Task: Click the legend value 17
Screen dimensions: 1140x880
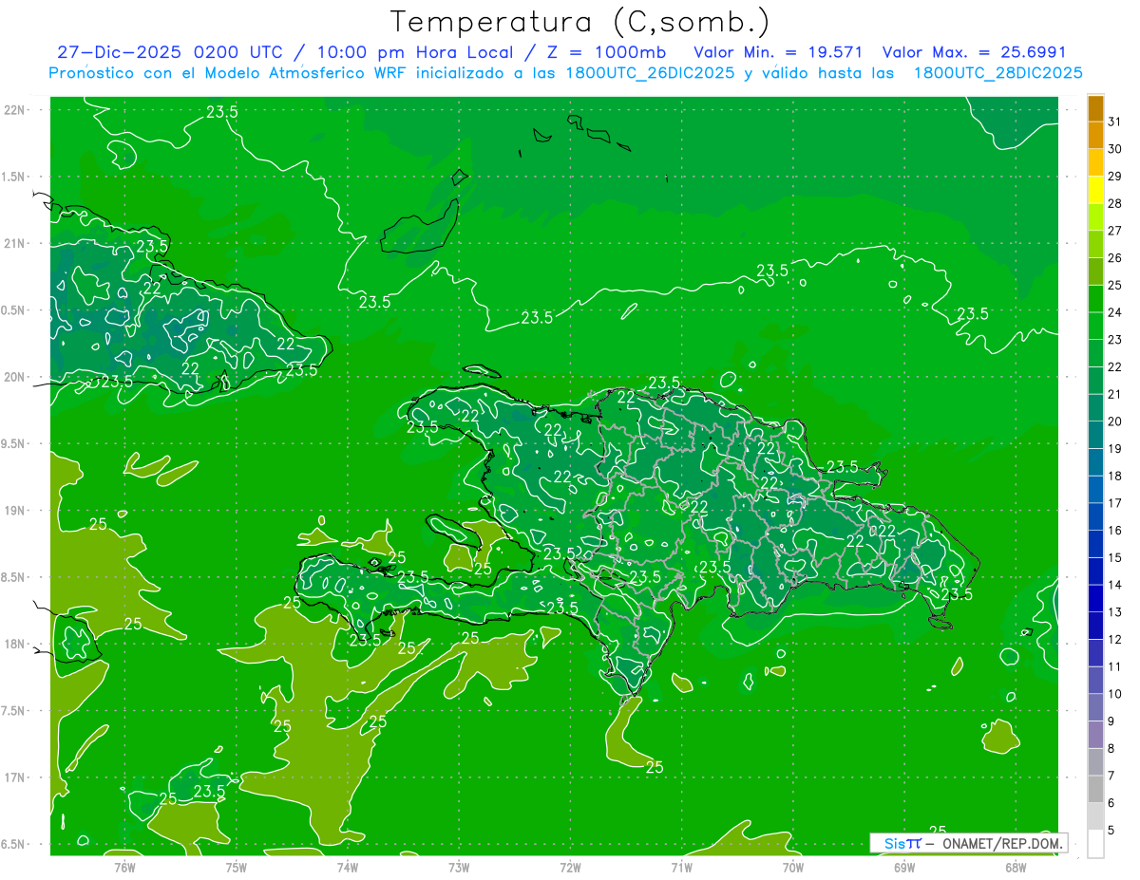Action: click(1114, 503)
